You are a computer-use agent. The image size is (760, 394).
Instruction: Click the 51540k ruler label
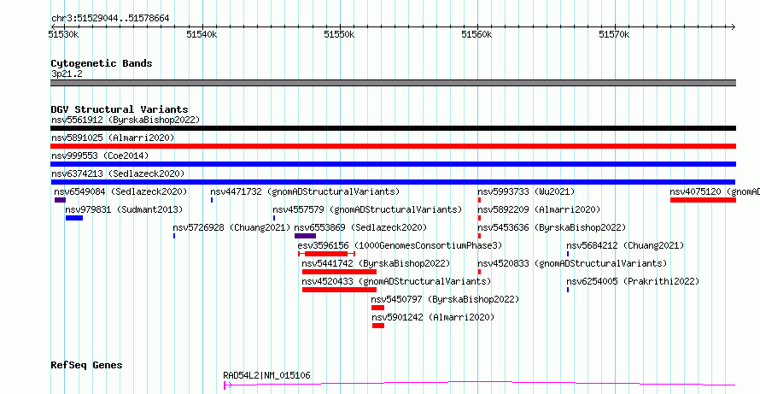point(202,34)
